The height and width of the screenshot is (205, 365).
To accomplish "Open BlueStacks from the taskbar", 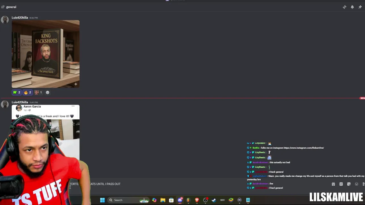I will [x=231, y=200].
